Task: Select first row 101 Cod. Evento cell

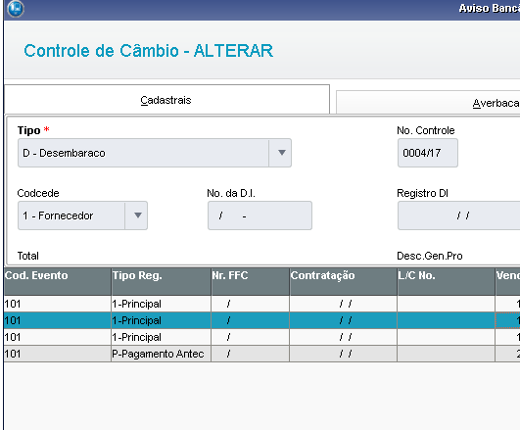Action: 58,304
